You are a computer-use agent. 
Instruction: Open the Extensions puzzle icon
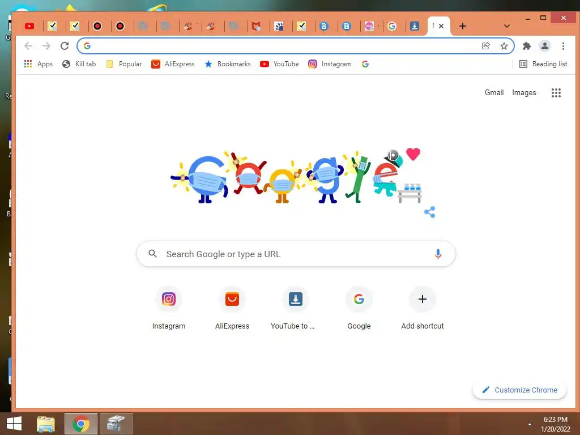pos(526,46)
